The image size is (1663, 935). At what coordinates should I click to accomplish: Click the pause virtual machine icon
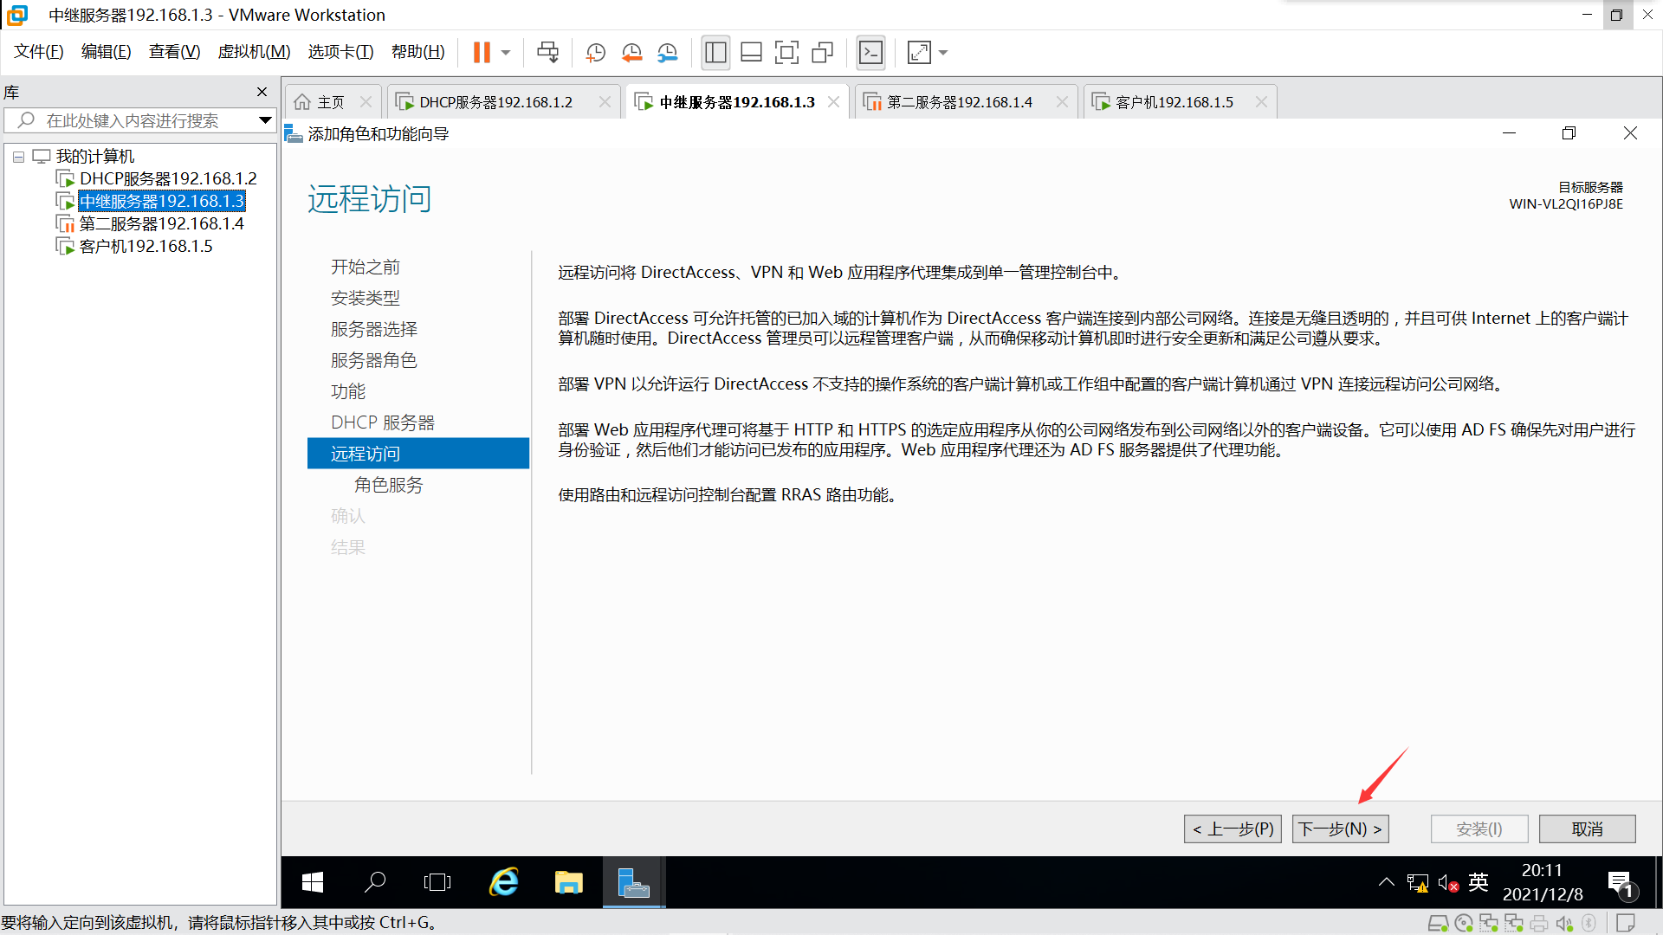[x=482, y=53]
